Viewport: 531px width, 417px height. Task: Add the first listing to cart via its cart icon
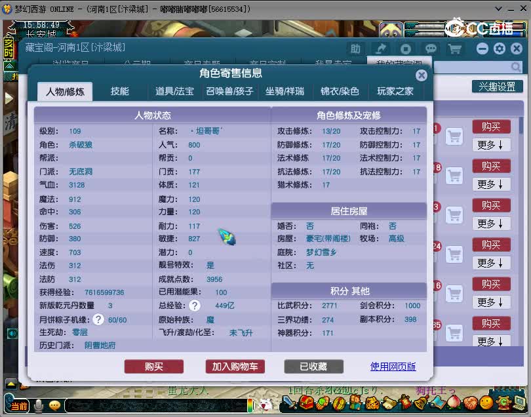pos(454,136)
